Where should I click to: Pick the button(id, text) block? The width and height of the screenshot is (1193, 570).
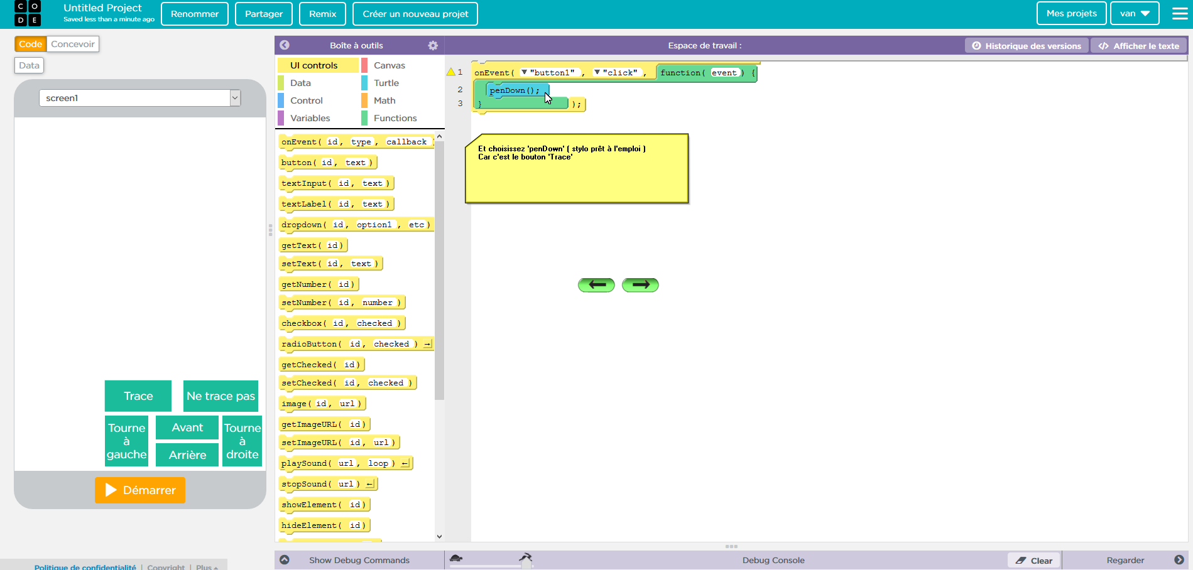(327, 163)
